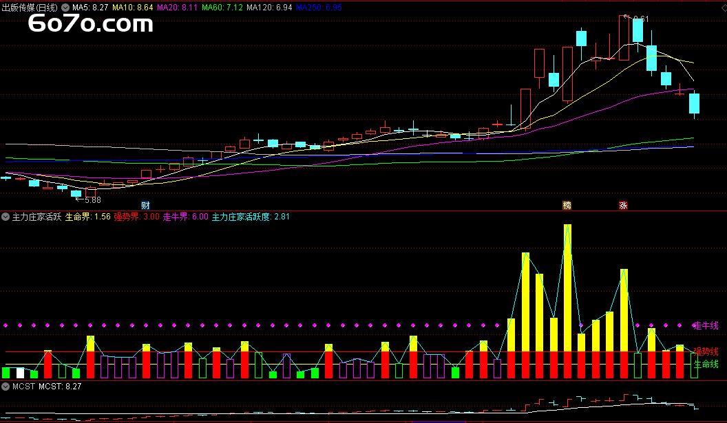
Task: Click 强势界: 3.00 value
Action: coord(137,217)
